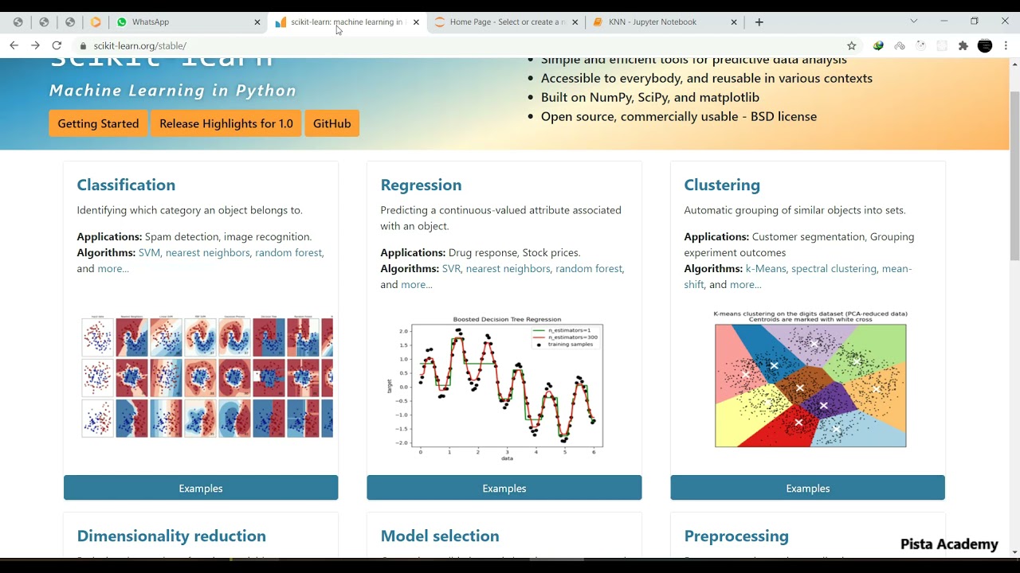Click the page vertical scrollbar thumb
The width and height of the screenshot is (1020, 573).
1014,175
